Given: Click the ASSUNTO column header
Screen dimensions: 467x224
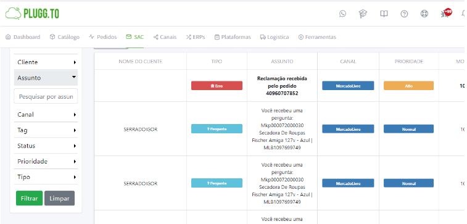Looking at the screenshot, I should coord(282,61).
